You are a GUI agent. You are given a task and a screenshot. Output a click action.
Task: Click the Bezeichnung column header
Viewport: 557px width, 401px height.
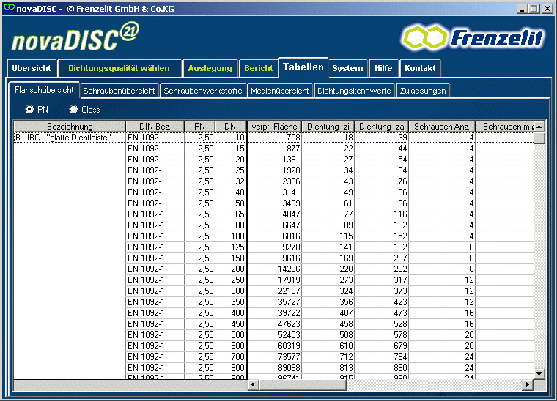click(70, 127)
